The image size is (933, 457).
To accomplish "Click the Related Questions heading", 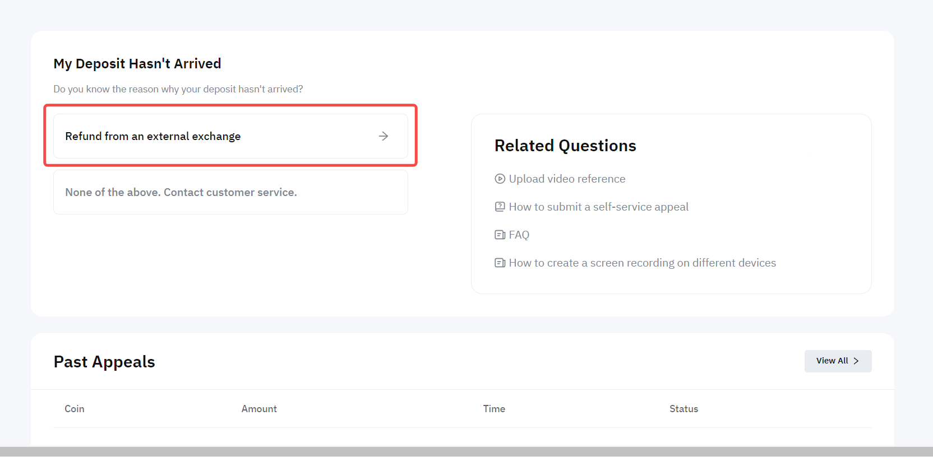I will 565,146.
